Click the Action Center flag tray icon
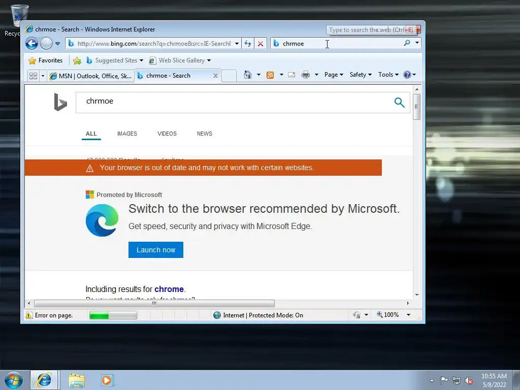This screenshot has height=390, width=520. coord(444,380)
